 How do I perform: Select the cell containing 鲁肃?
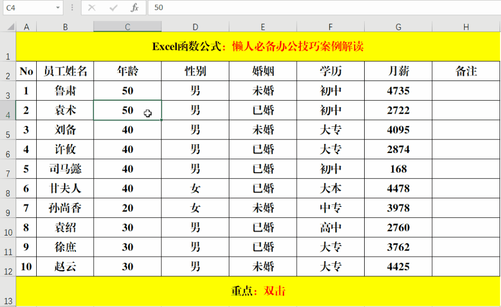click(x=65, y=91)
